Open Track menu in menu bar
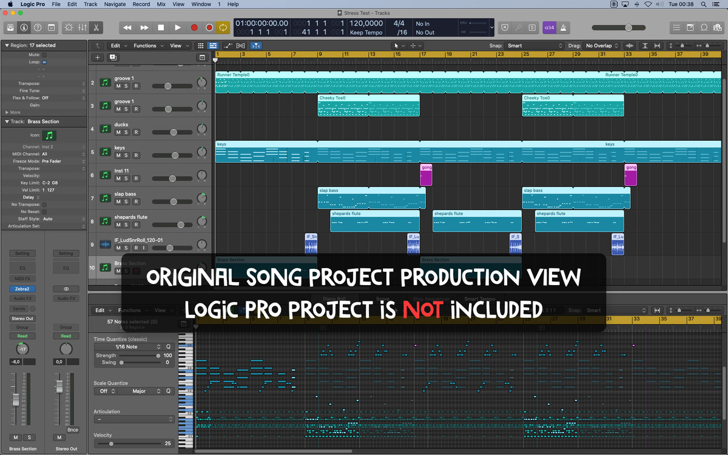728x455 pixels. click(x=90, y=4)
